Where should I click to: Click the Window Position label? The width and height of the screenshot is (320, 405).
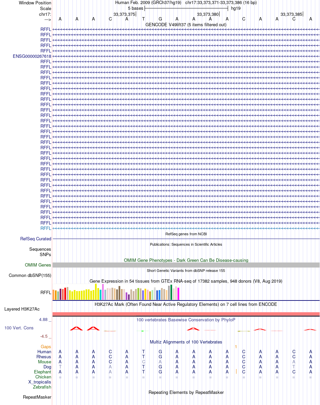tap(35, 3)
